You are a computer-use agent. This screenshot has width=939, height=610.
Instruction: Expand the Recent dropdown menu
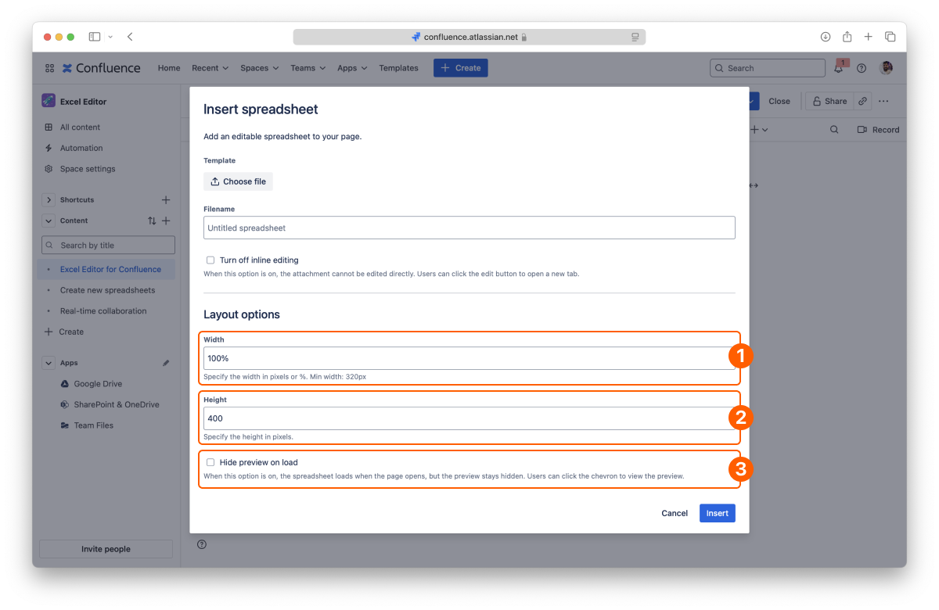[210, 68]
